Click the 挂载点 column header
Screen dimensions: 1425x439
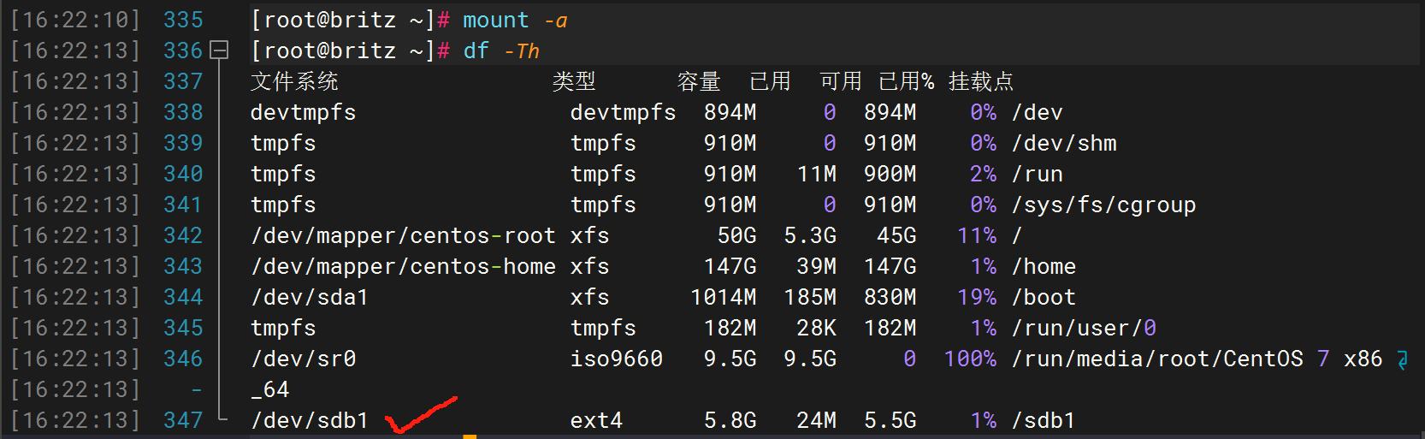pos(981,81)
